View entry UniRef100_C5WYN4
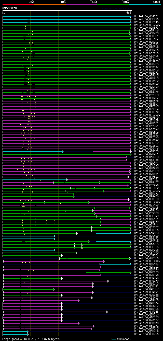Viewport: 163px width, 341px height. tap(146, 89)
